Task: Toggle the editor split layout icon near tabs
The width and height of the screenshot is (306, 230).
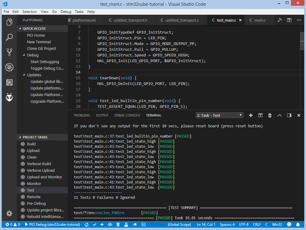Action: click(289, 20)
